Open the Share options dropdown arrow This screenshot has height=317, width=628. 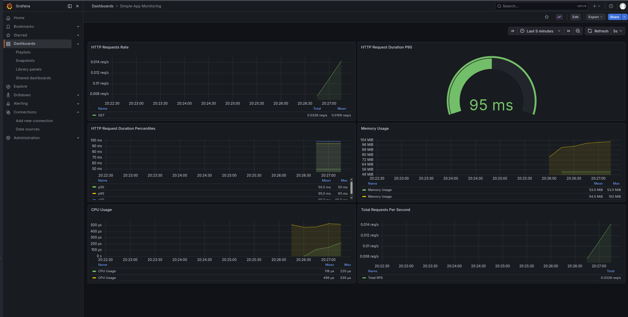click(625, 17)
